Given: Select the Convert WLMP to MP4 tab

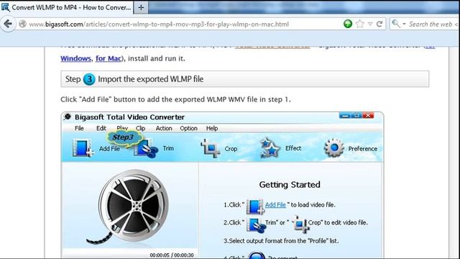Looking at the screenshot, I should coord(67,7).
